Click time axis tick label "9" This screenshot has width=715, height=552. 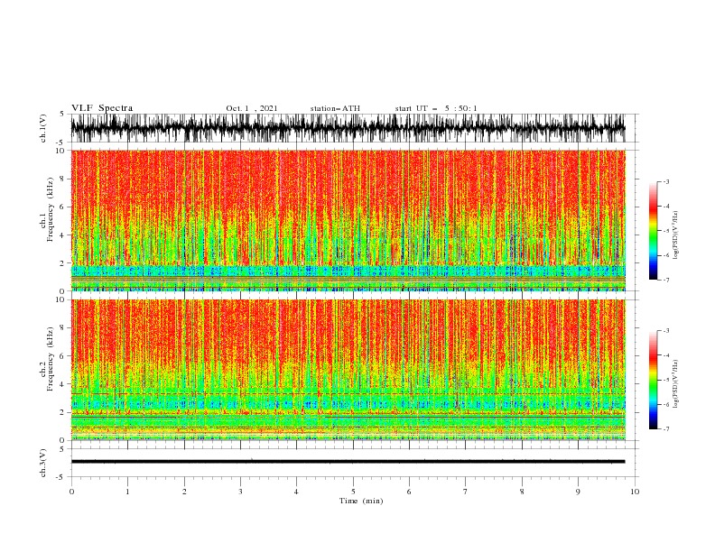click(x=578, y=492)
